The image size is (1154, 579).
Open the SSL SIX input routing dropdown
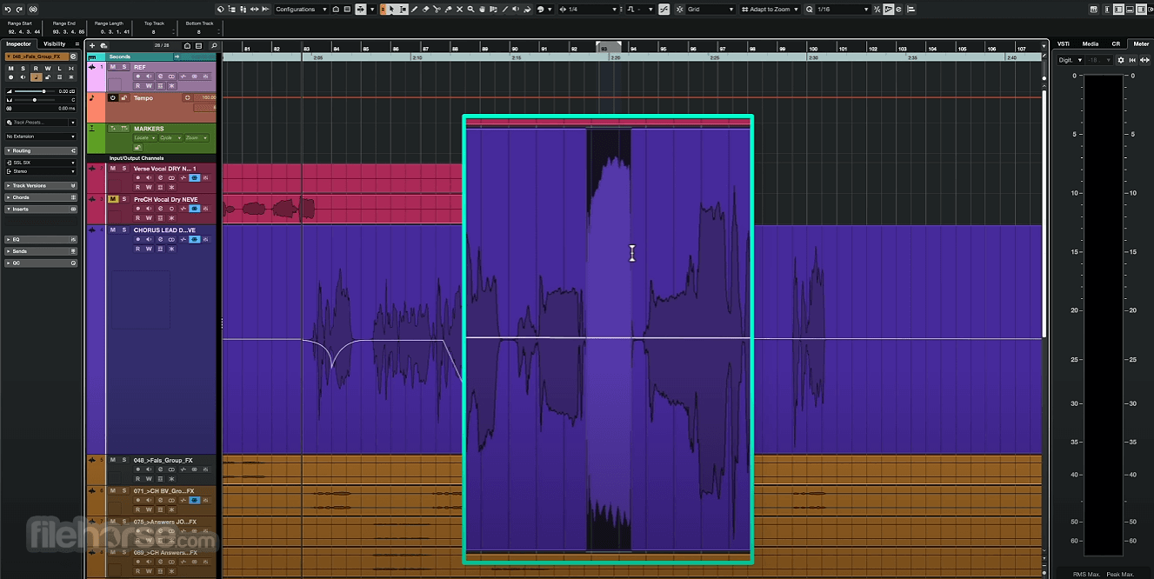(x=41, y=163)
